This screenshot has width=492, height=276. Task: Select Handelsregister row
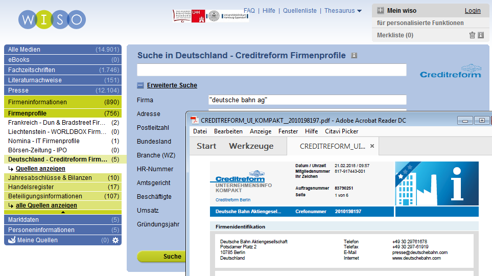point(63,187)
